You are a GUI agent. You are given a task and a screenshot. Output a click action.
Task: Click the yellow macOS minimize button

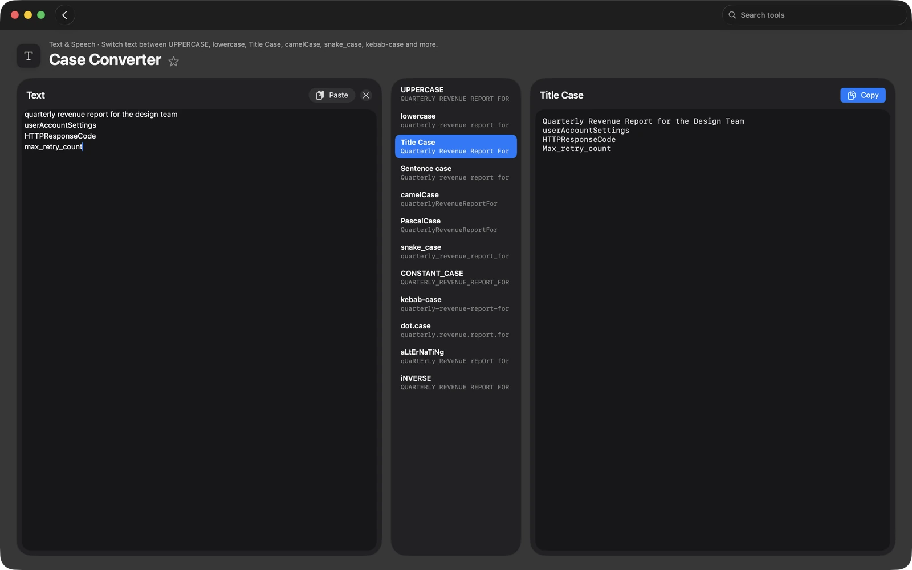click(x=28, y=15)
